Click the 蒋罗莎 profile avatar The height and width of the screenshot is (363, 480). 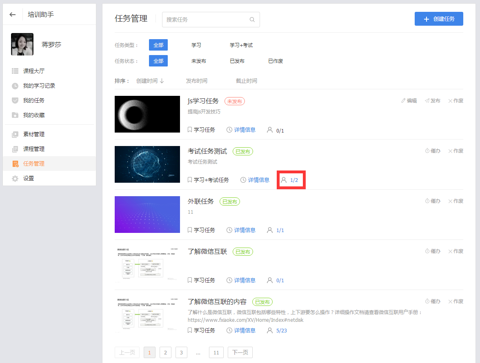pos(22,44)
